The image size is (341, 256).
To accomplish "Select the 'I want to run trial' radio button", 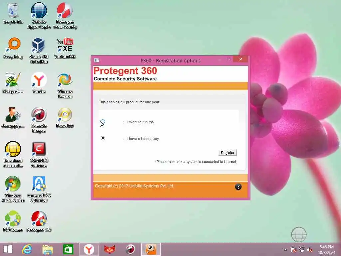I will [x=103, y=122].
